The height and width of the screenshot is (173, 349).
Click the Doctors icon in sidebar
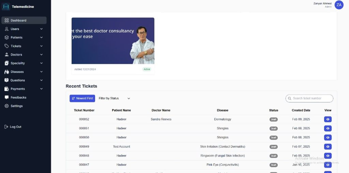pos(6,55)
